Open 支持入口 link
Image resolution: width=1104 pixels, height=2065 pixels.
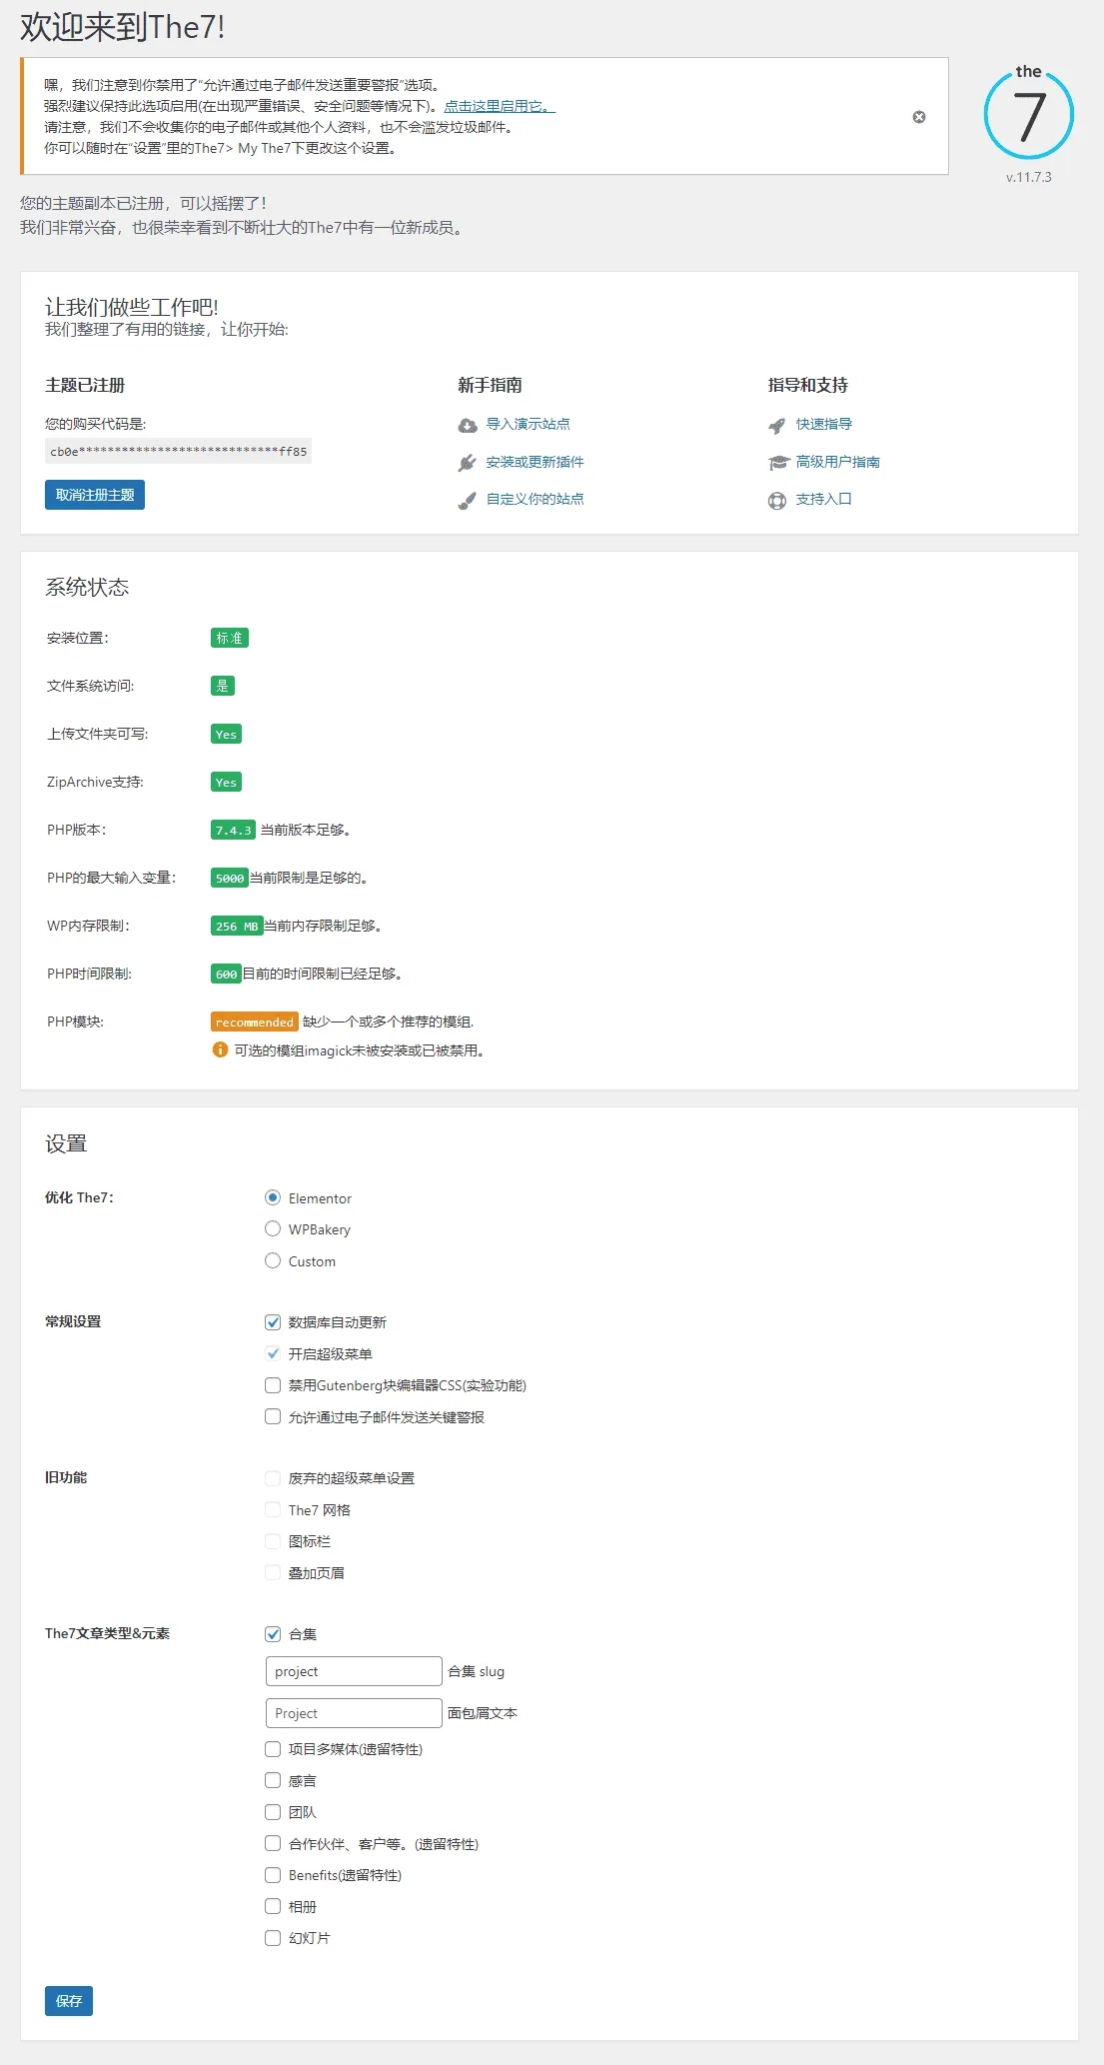[824, 499]
